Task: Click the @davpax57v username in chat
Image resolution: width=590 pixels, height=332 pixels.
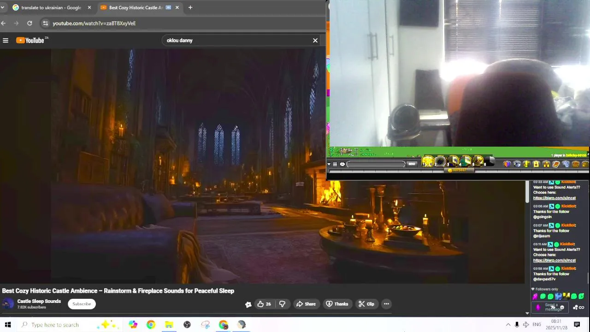Action: point(544,279)
